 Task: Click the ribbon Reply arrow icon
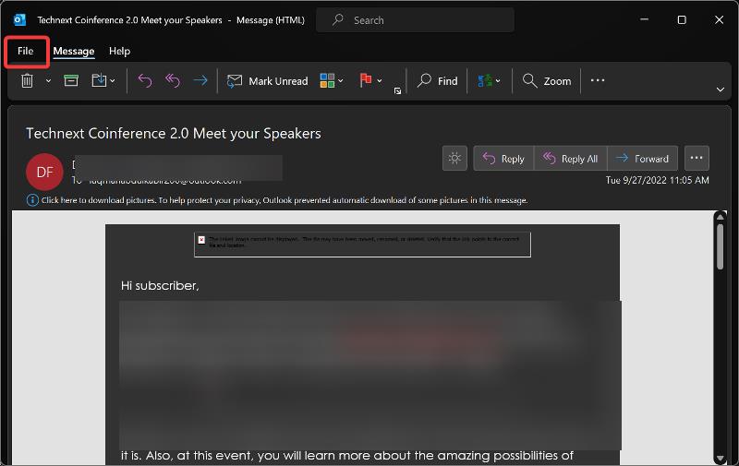[x=145, y=81]
